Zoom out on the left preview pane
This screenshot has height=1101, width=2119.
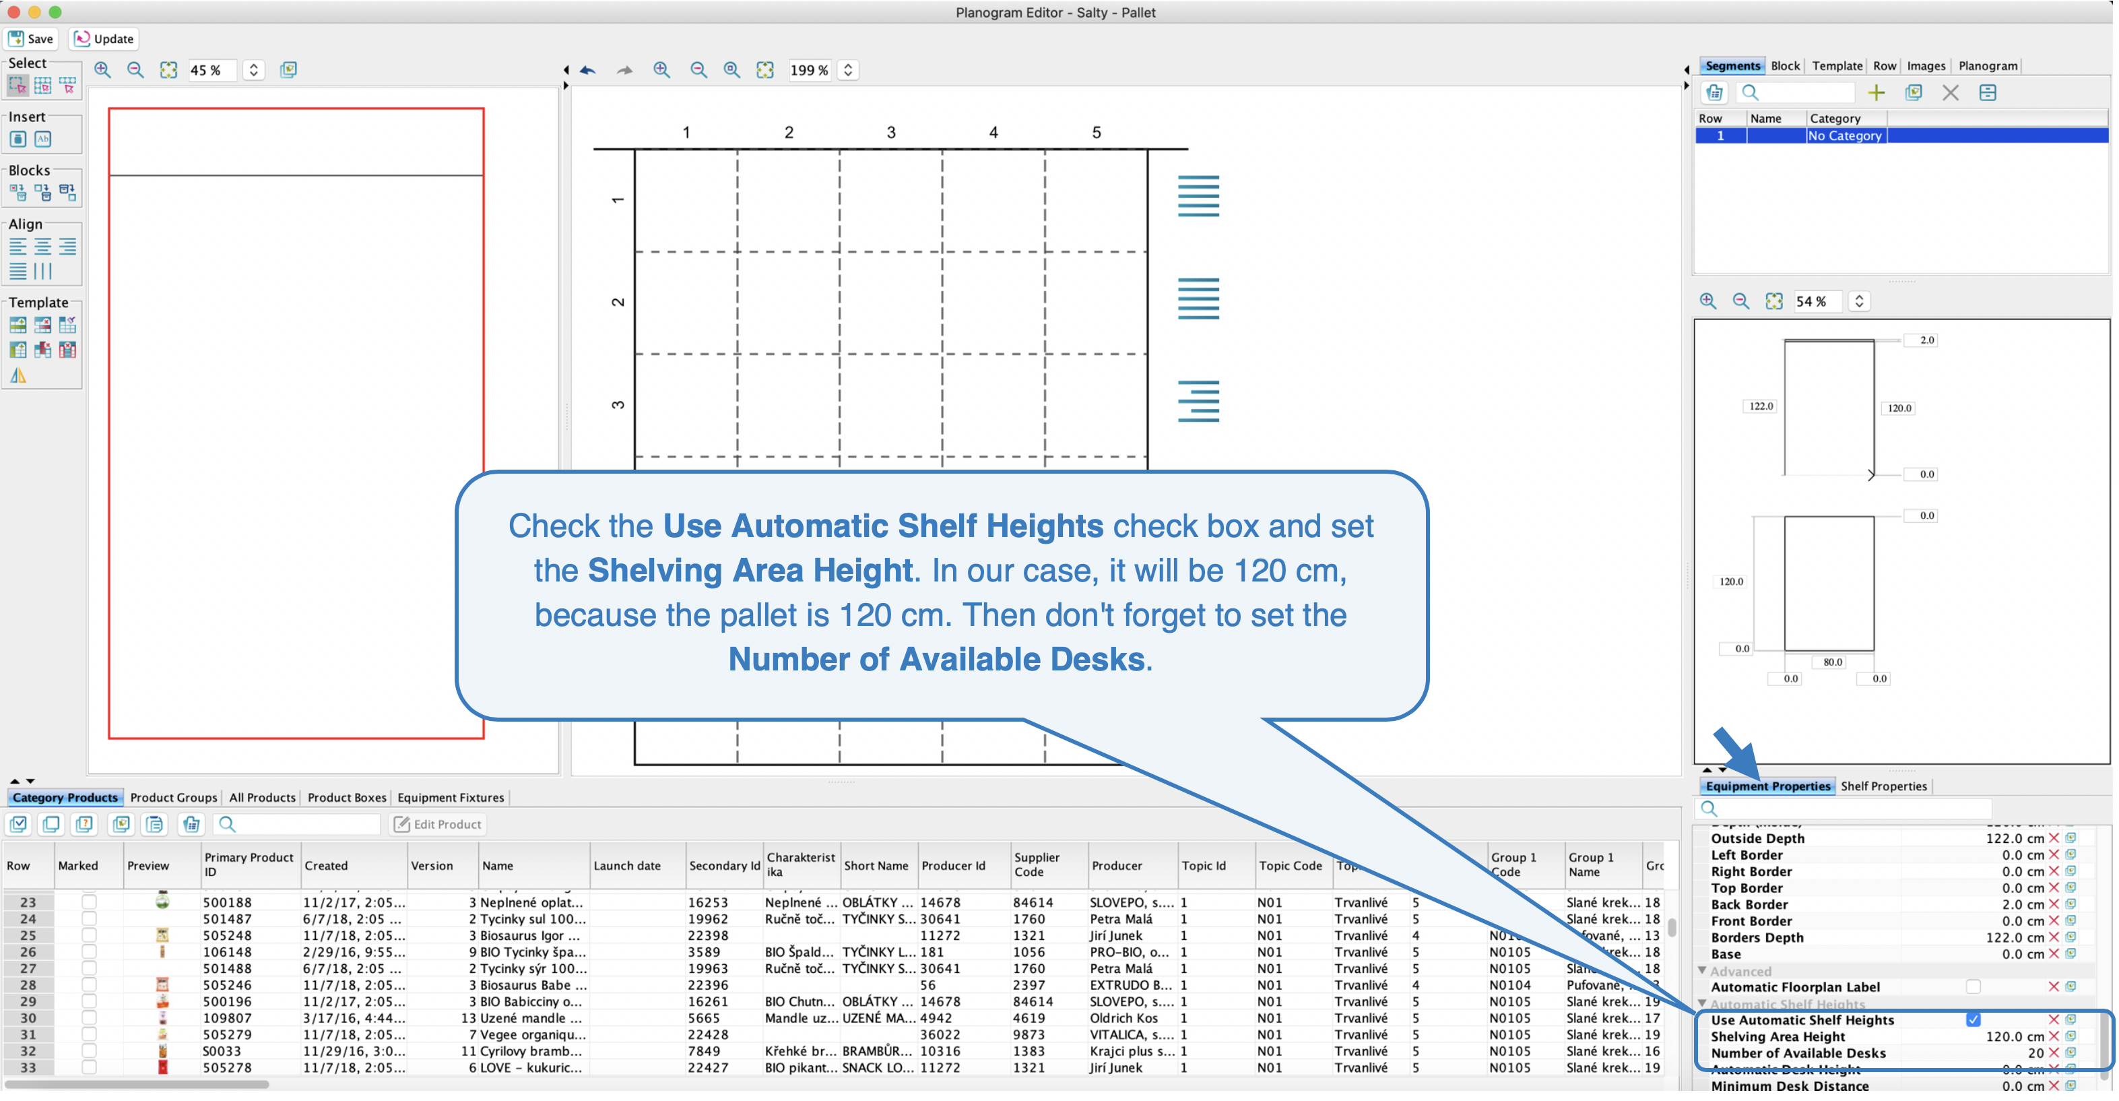[136, 70]
